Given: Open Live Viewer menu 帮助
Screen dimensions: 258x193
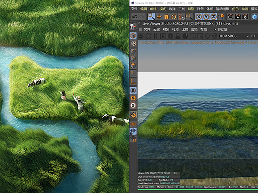Looking at the screenshot, I should [x=203, y=30].
